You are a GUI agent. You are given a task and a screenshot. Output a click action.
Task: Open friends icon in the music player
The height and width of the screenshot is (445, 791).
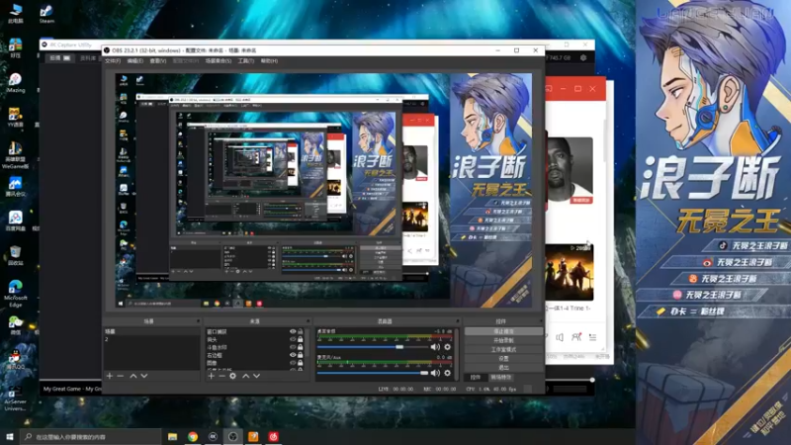click(x=576, y=337)
